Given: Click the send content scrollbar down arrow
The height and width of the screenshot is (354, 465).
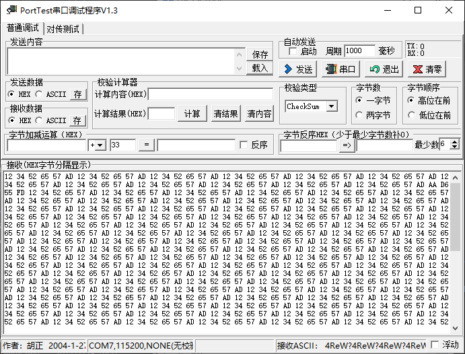Looking at the screenshot, I should tap(240, 69).
